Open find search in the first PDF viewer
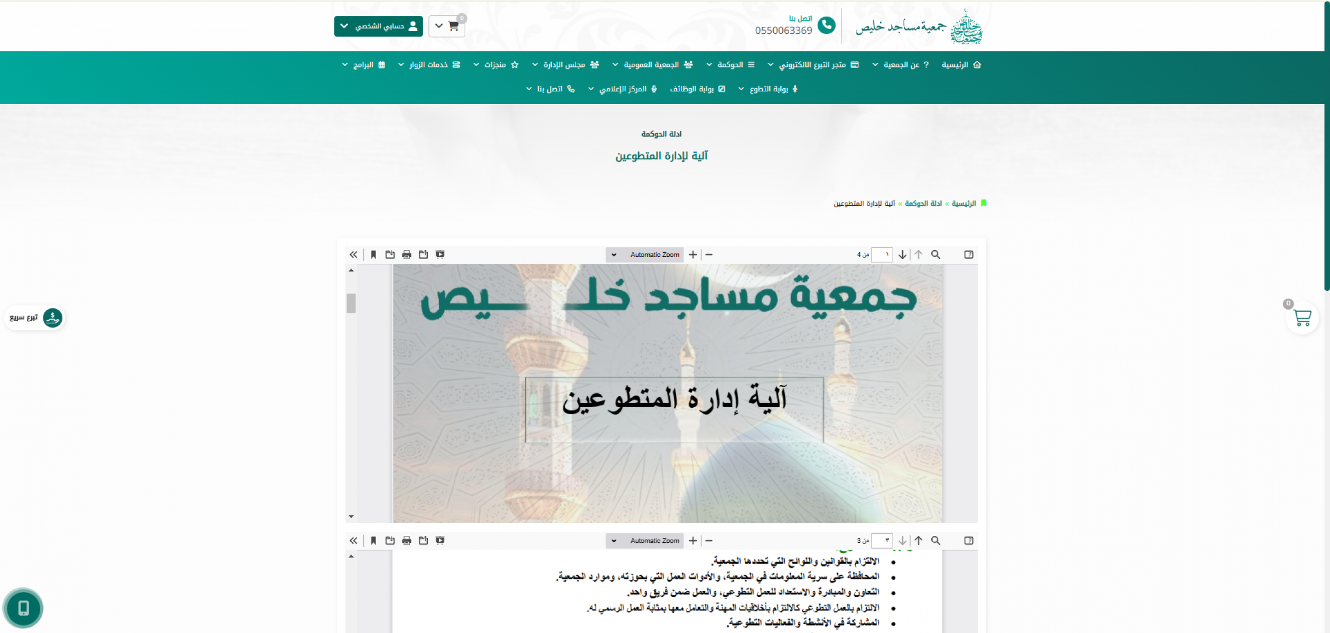Screen dimensions: 1330x633 tap(935, 255)
